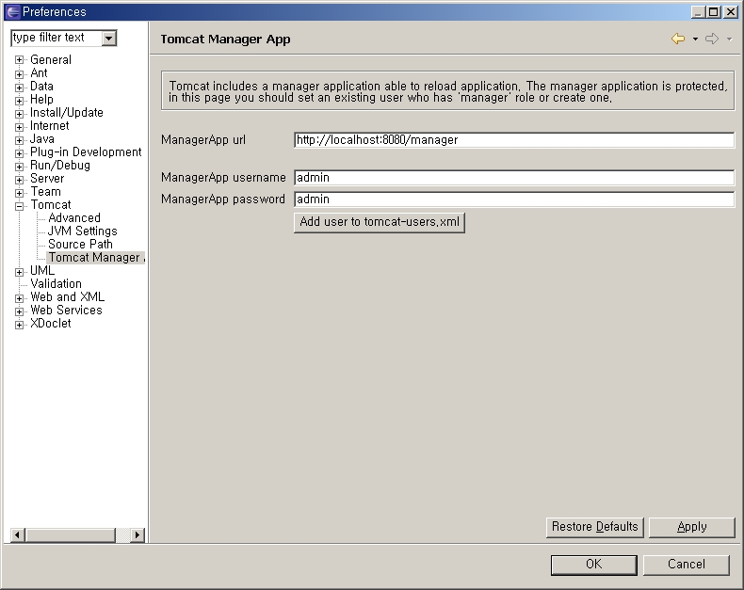Expand the Internet tree node
Viewport: 744px width, 590px height.
tap(19, 127)
